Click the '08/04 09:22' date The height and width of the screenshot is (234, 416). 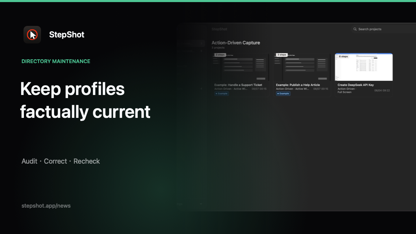[x=382, y=90]
